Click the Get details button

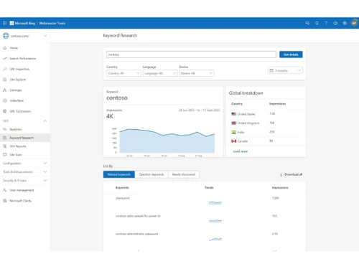coord(291,55)
